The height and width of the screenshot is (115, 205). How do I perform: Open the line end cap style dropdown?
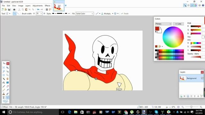coord(69,13)
